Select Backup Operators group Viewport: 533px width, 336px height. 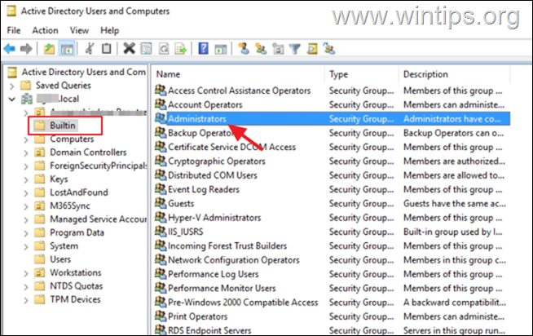(x=201, y=133)
